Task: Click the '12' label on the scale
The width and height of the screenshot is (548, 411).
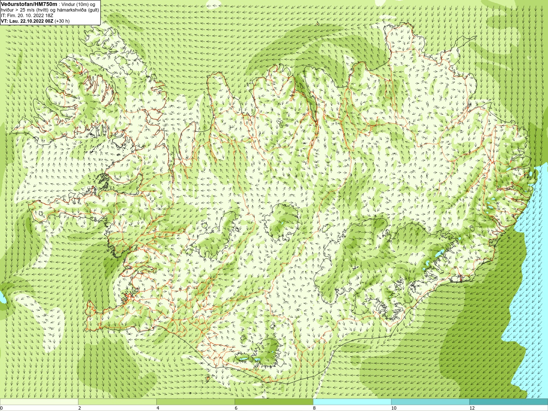Action: pyautogui.click(x=472, y=408)
